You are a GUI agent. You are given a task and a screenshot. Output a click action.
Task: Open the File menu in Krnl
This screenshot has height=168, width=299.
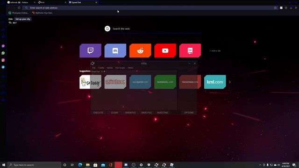pos(94,68)
